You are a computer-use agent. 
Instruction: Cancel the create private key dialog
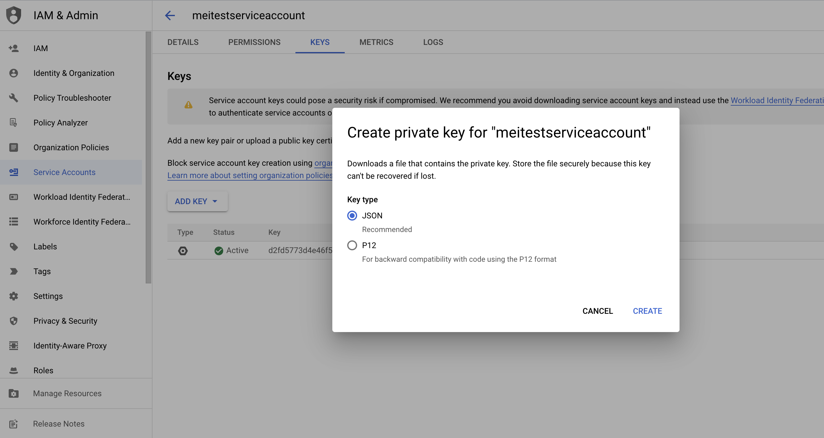coord(597,311)
